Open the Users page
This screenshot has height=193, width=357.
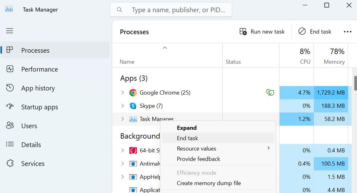coord(55,126)
